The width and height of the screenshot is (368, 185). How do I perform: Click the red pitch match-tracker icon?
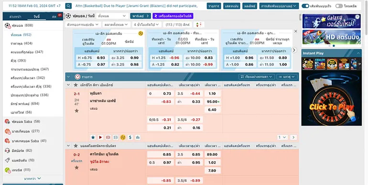pos(108,137)
